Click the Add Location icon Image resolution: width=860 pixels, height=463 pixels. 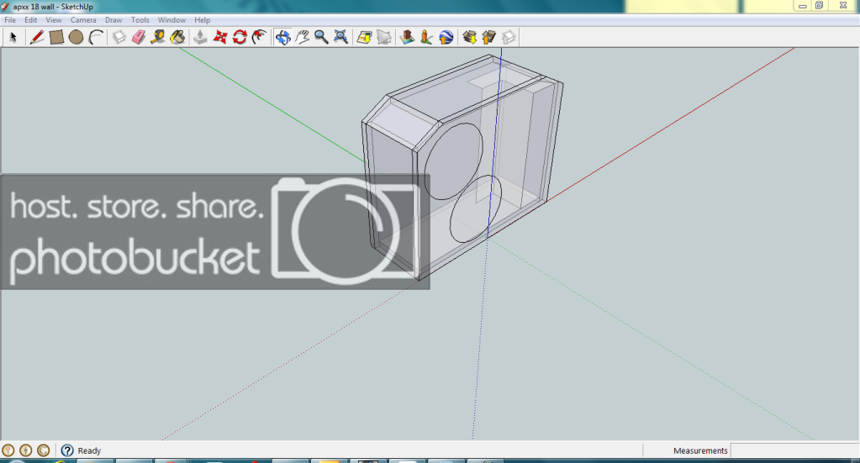coord(364,37)
